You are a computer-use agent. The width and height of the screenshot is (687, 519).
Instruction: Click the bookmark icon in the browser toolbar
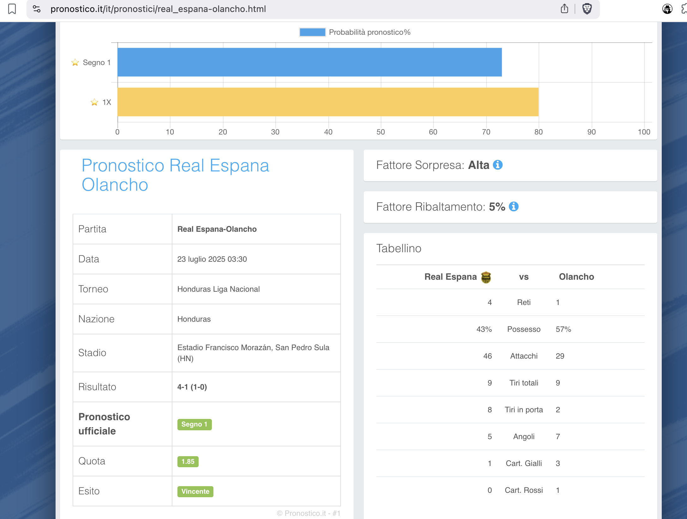tap(12, 9)
